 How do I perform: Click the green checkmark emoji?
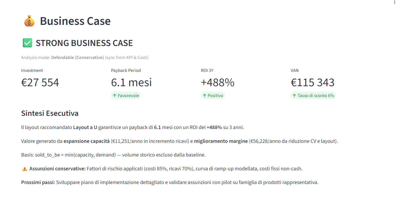[27, 43]
